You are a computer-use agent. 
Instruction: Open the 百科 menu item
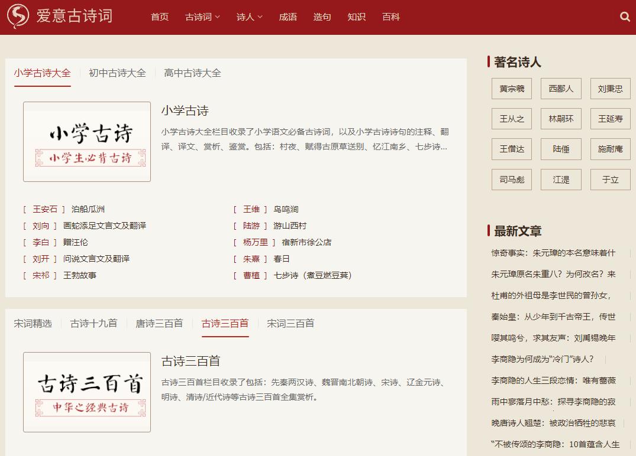[x=391, y=17]
